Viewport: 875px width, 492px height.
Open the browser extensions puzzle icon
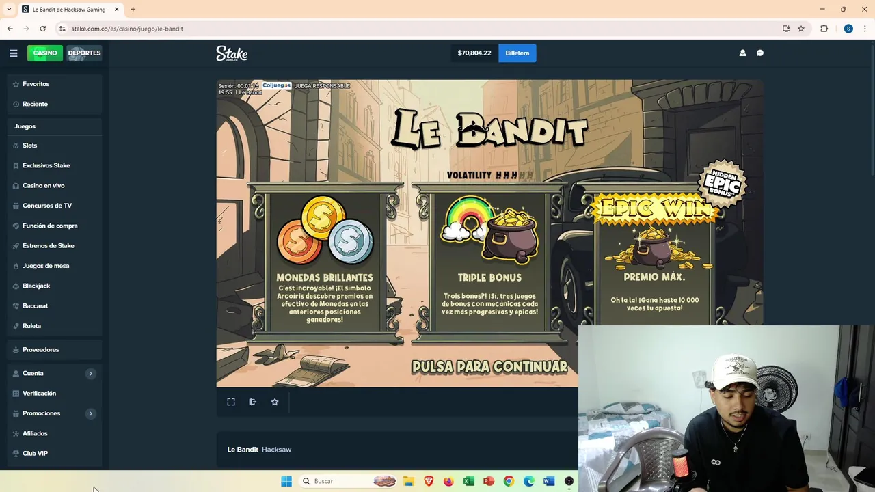[x=824, y=29]
